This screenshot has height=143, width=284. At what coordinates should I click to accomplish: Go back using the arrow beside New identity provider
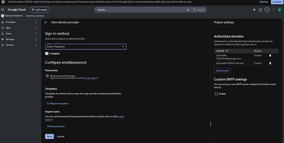coord(46,22)
